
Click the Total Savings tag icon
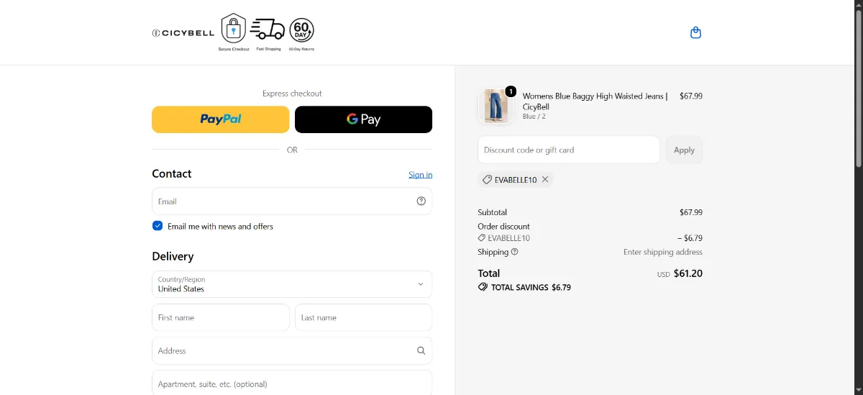point(483,287)
